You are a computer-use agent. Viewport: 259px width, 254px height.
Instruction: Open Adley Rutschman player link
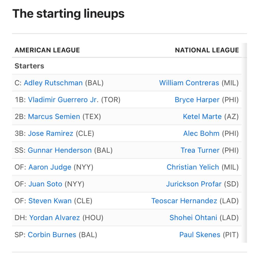[x=53, y=83]
